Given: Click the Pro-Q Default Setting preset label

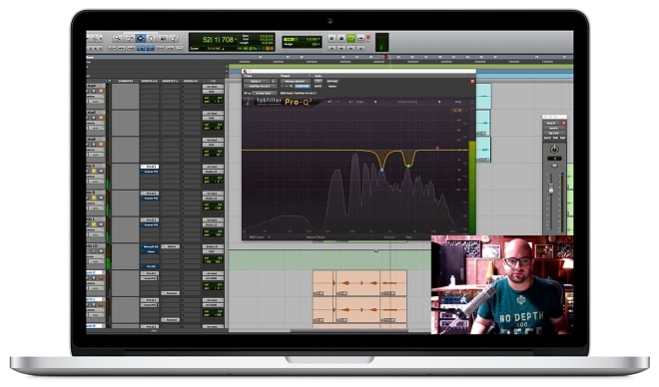Looking at the screenshot, I should tap(407, 102).
